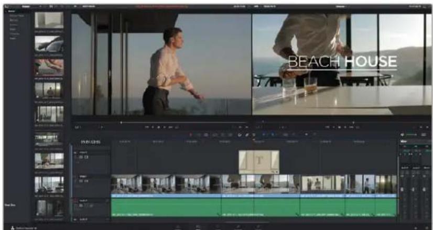The width and height of the screenshot is (433, 230).
Task: Add a blue marker from the timeline toolbar
Action: 273,135
